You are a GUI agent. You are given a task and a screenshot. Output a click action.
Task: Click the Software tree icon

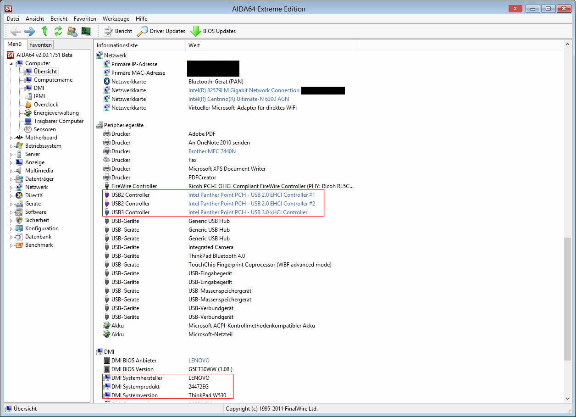tap(19, 212)
